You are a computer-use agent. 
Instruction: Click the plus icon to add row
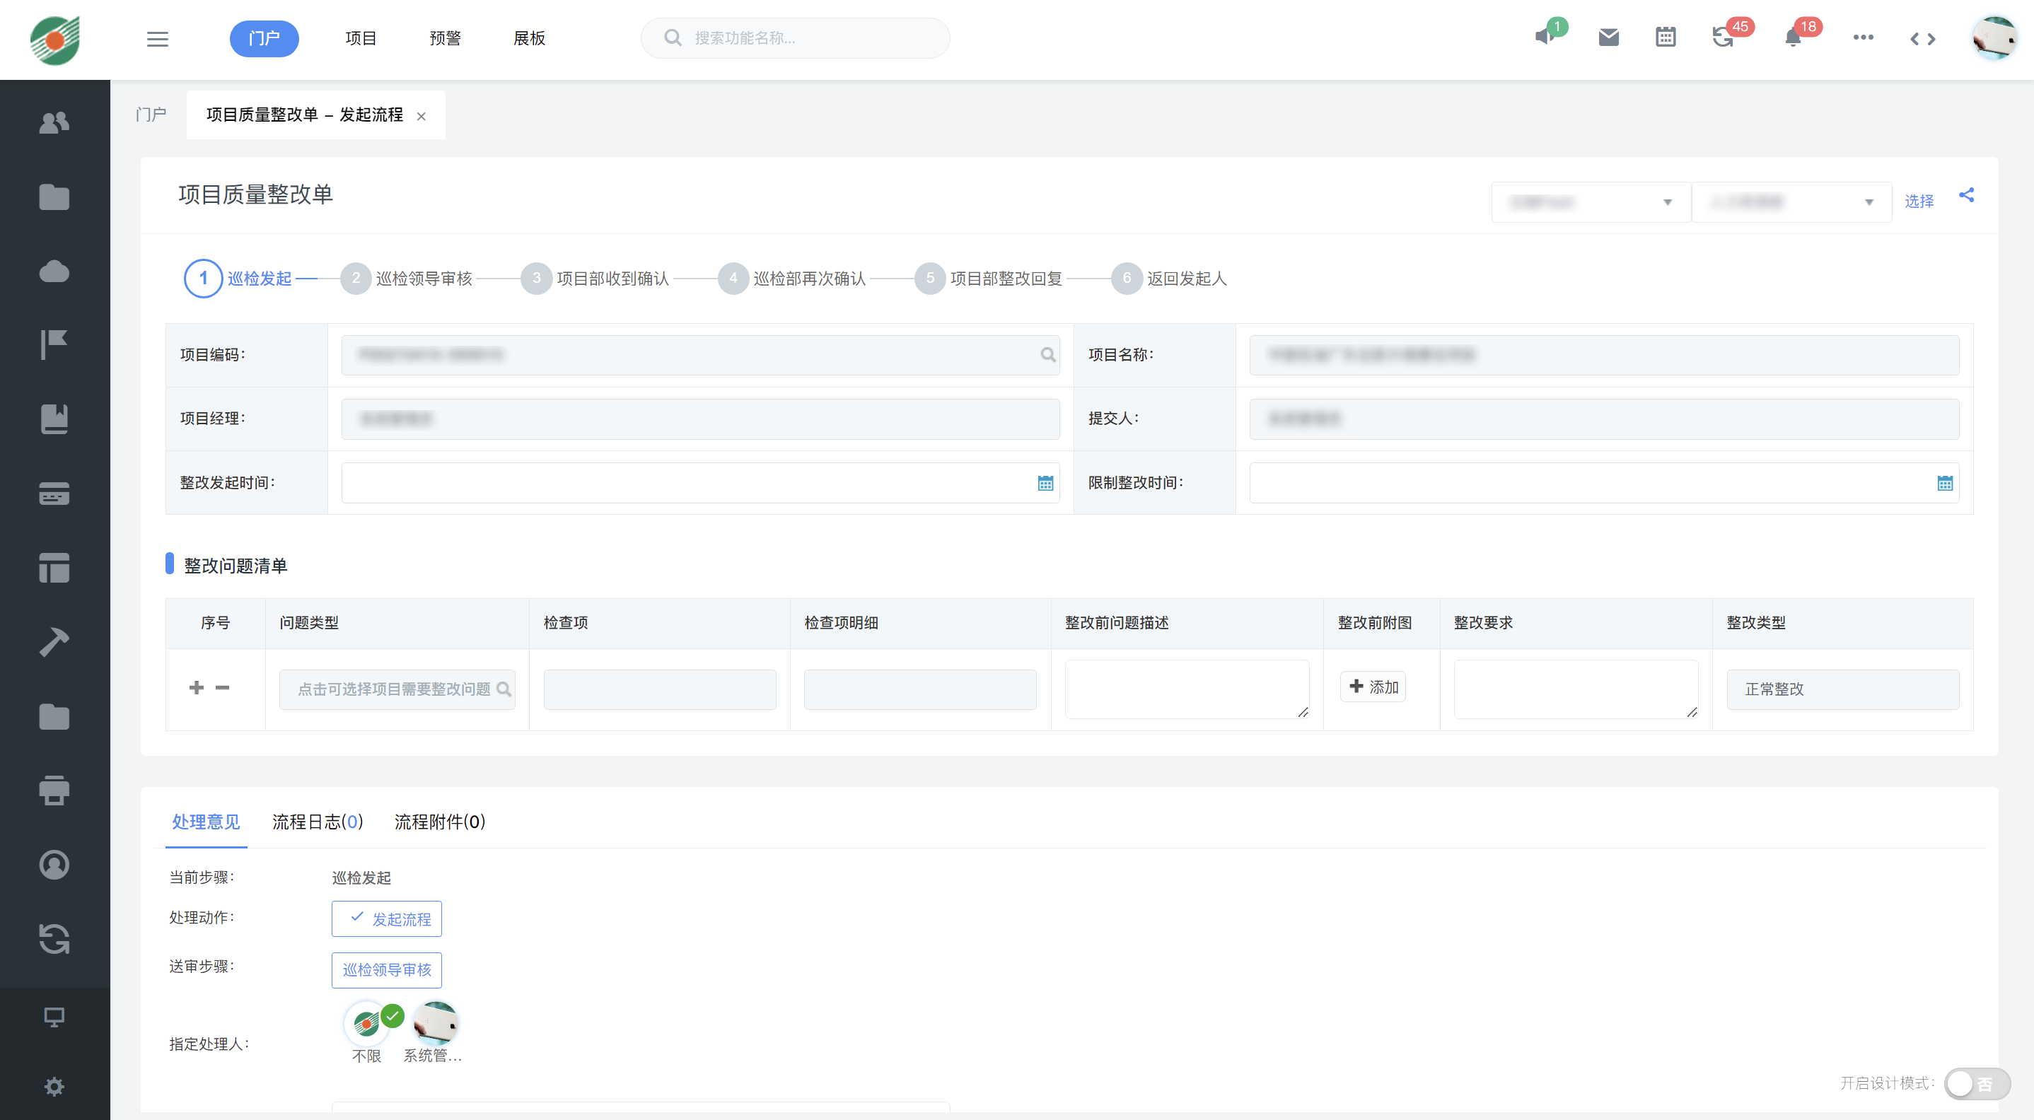click(197, 688)
